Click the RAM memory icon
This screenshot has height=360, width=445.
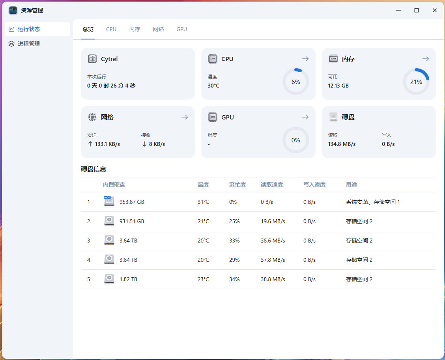pos(333,59)
